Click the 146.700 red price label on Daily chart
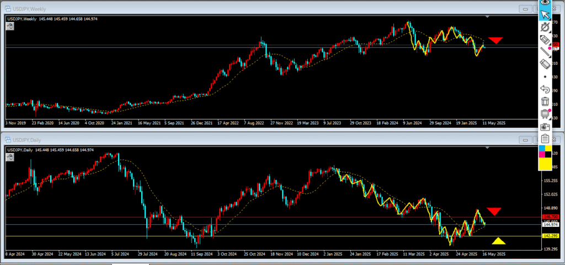 550,216
